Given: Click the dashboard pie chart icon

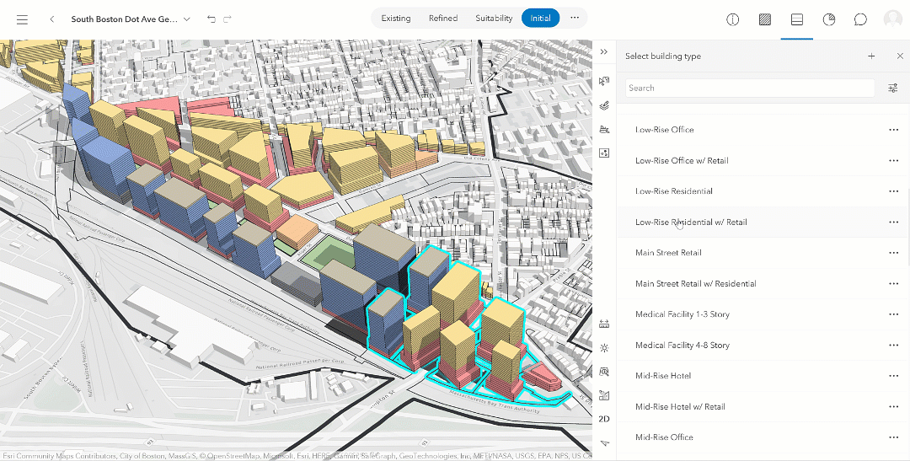Looking at the screenshot, I should pos(829,19).
